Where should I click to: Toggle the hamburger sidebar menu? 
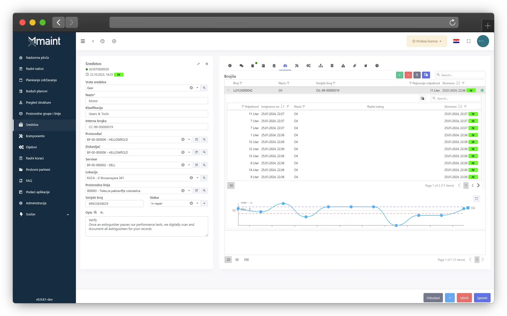coord(83,41)
